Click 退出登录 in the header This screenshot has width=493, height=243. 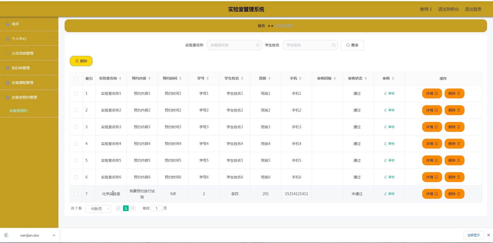coord(473,9)
